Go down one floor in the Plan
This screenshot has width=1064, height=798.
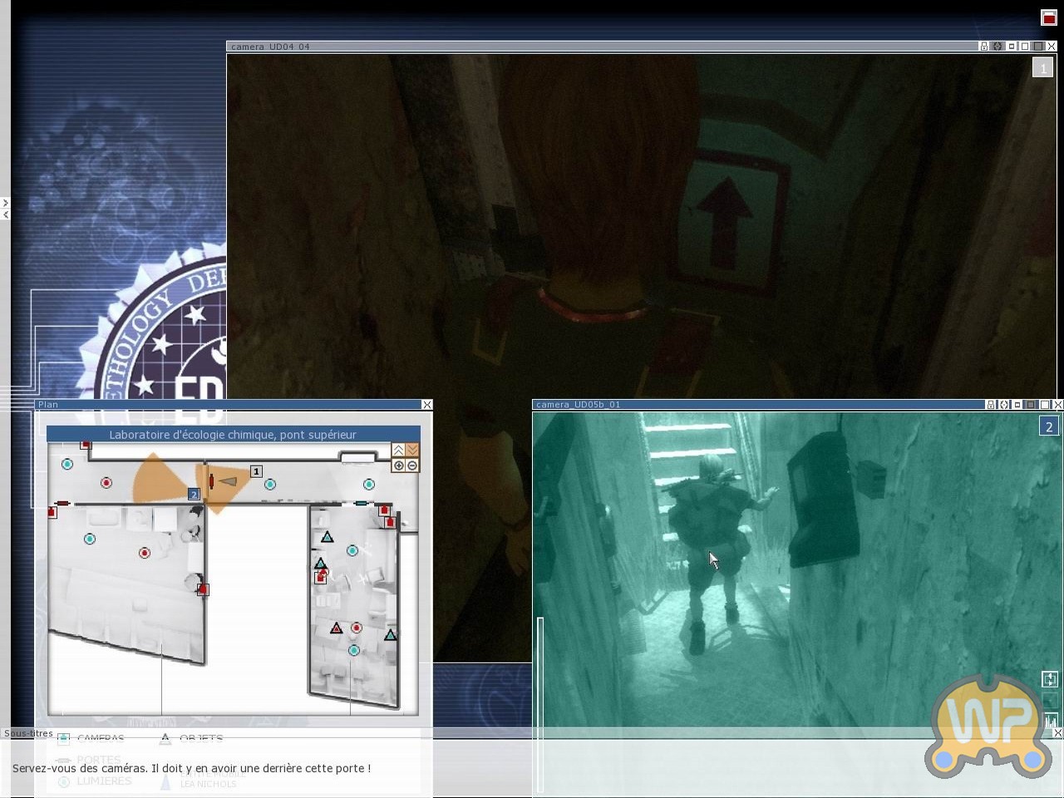point(412,450)
